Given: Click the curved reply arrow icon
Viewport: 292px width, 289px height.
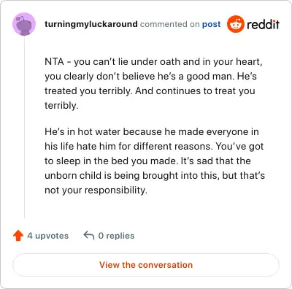Looking at the screenshot, I should (x=89, y=236).
